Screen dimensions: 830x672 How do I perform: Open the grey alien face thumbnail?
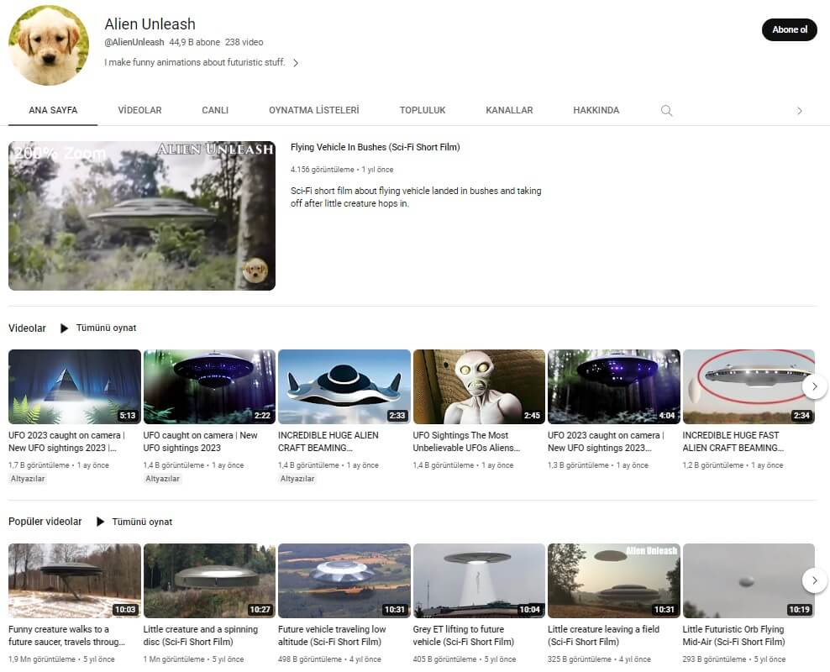(x=479, y=386)
